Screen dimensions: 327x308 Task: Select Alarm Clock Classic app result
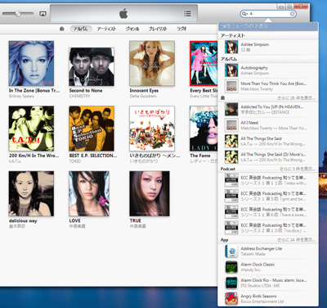(268, 267)
